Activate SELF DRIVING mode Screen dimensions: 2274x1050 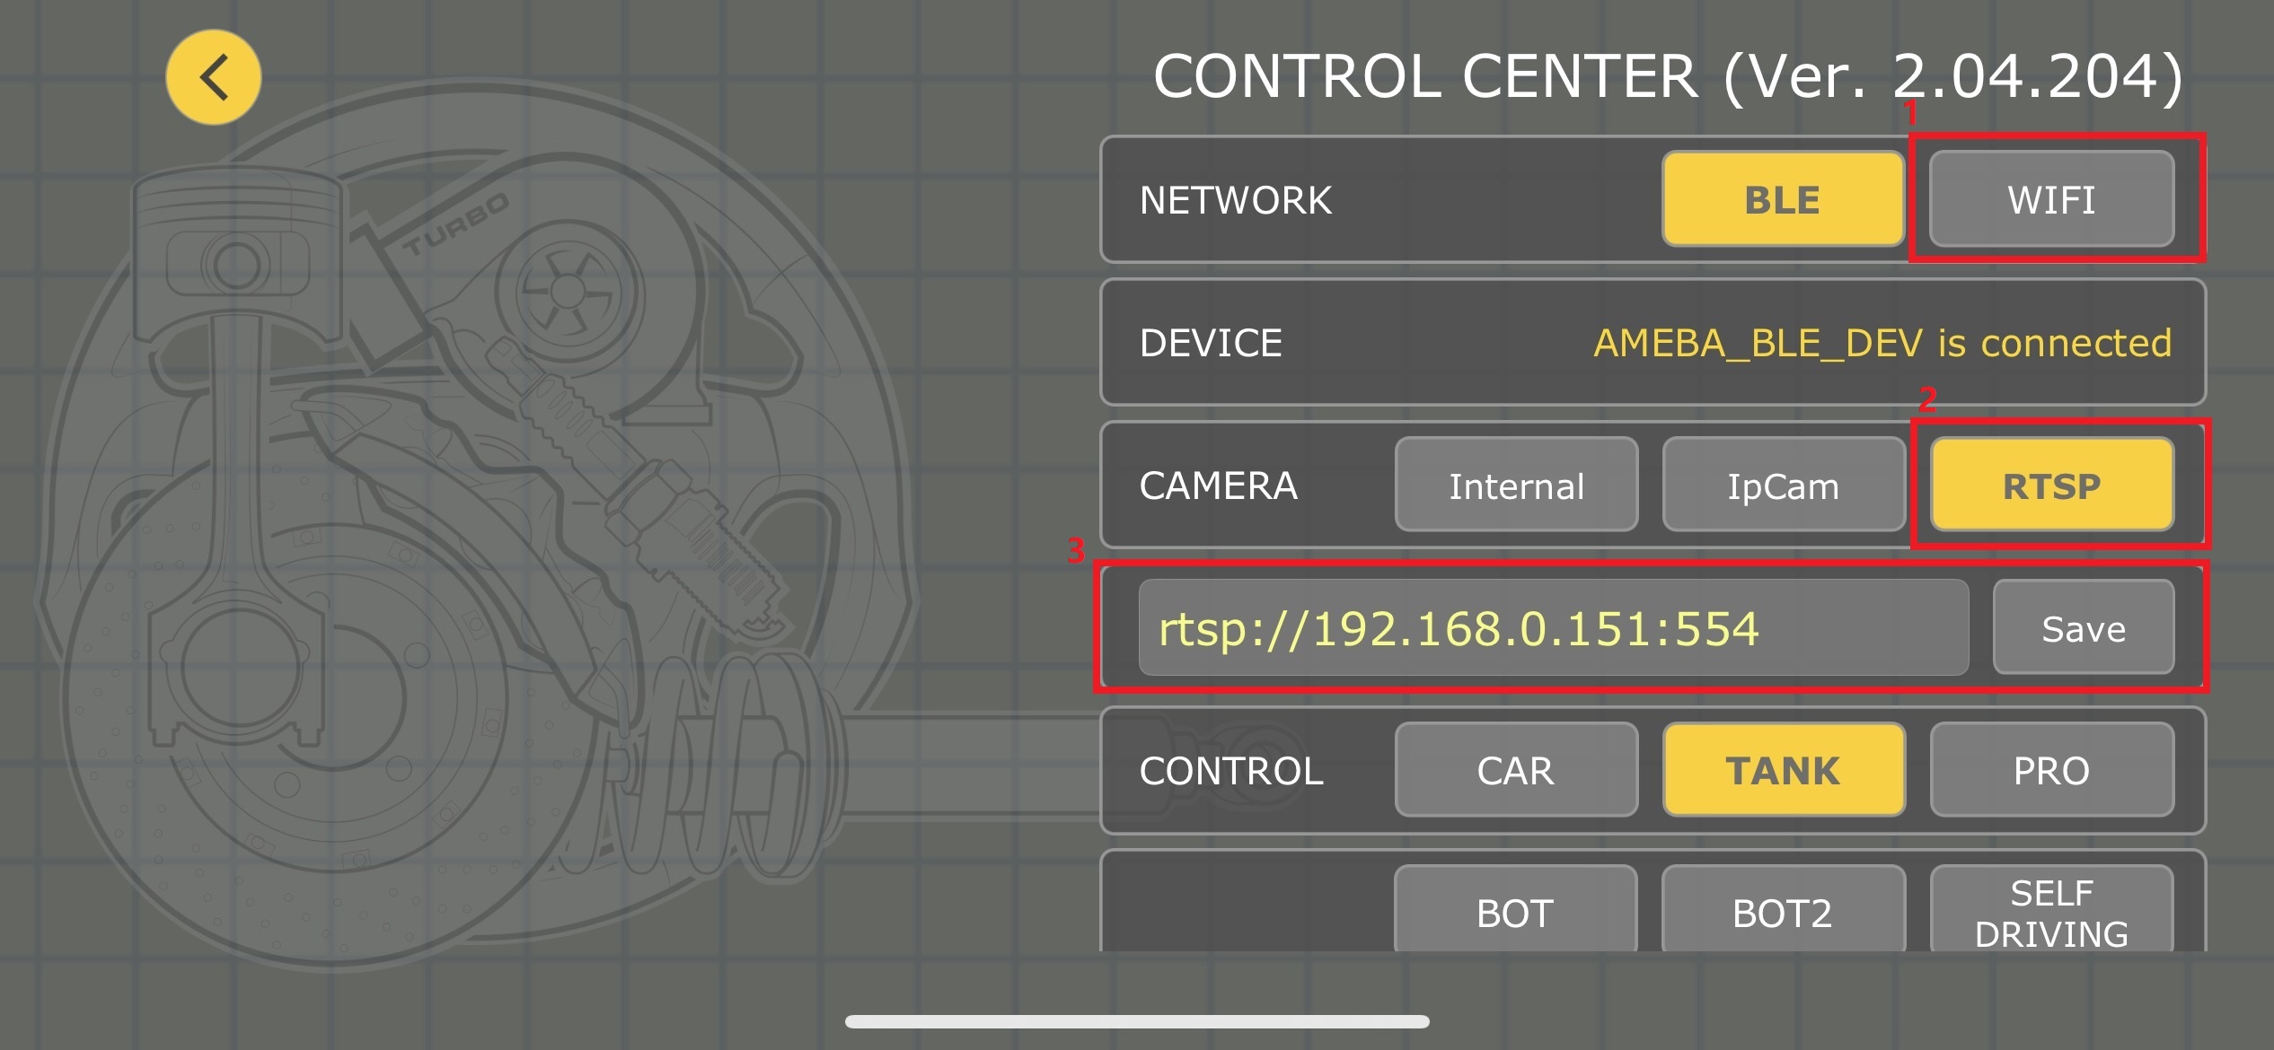point(2051,909)
